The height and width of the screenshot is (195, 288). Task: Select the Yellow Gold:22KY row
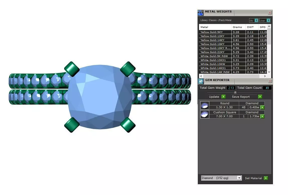[233, 52]
